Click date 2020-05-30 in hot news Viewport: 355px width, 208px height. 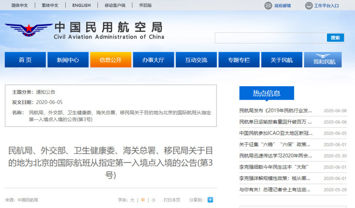tap(335, 156)
